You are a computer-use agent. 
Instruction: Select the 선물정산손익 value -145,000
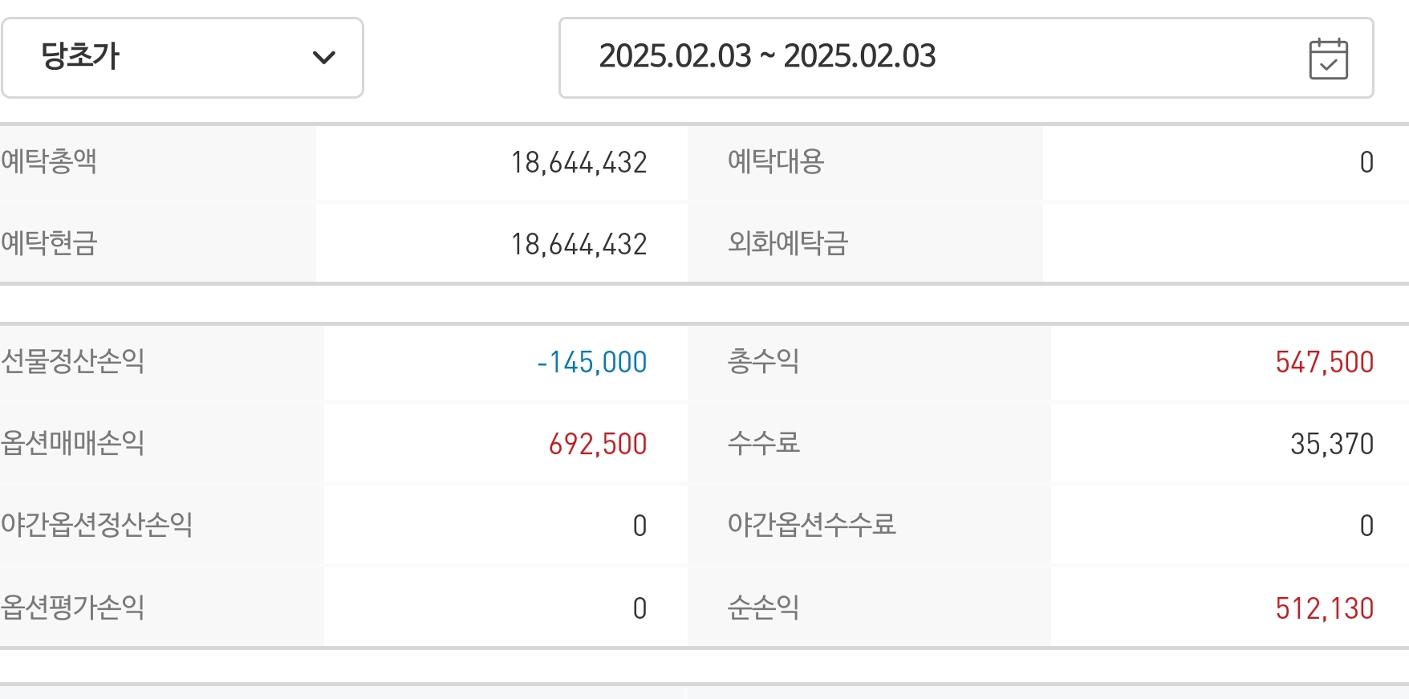tap(592, 363)
